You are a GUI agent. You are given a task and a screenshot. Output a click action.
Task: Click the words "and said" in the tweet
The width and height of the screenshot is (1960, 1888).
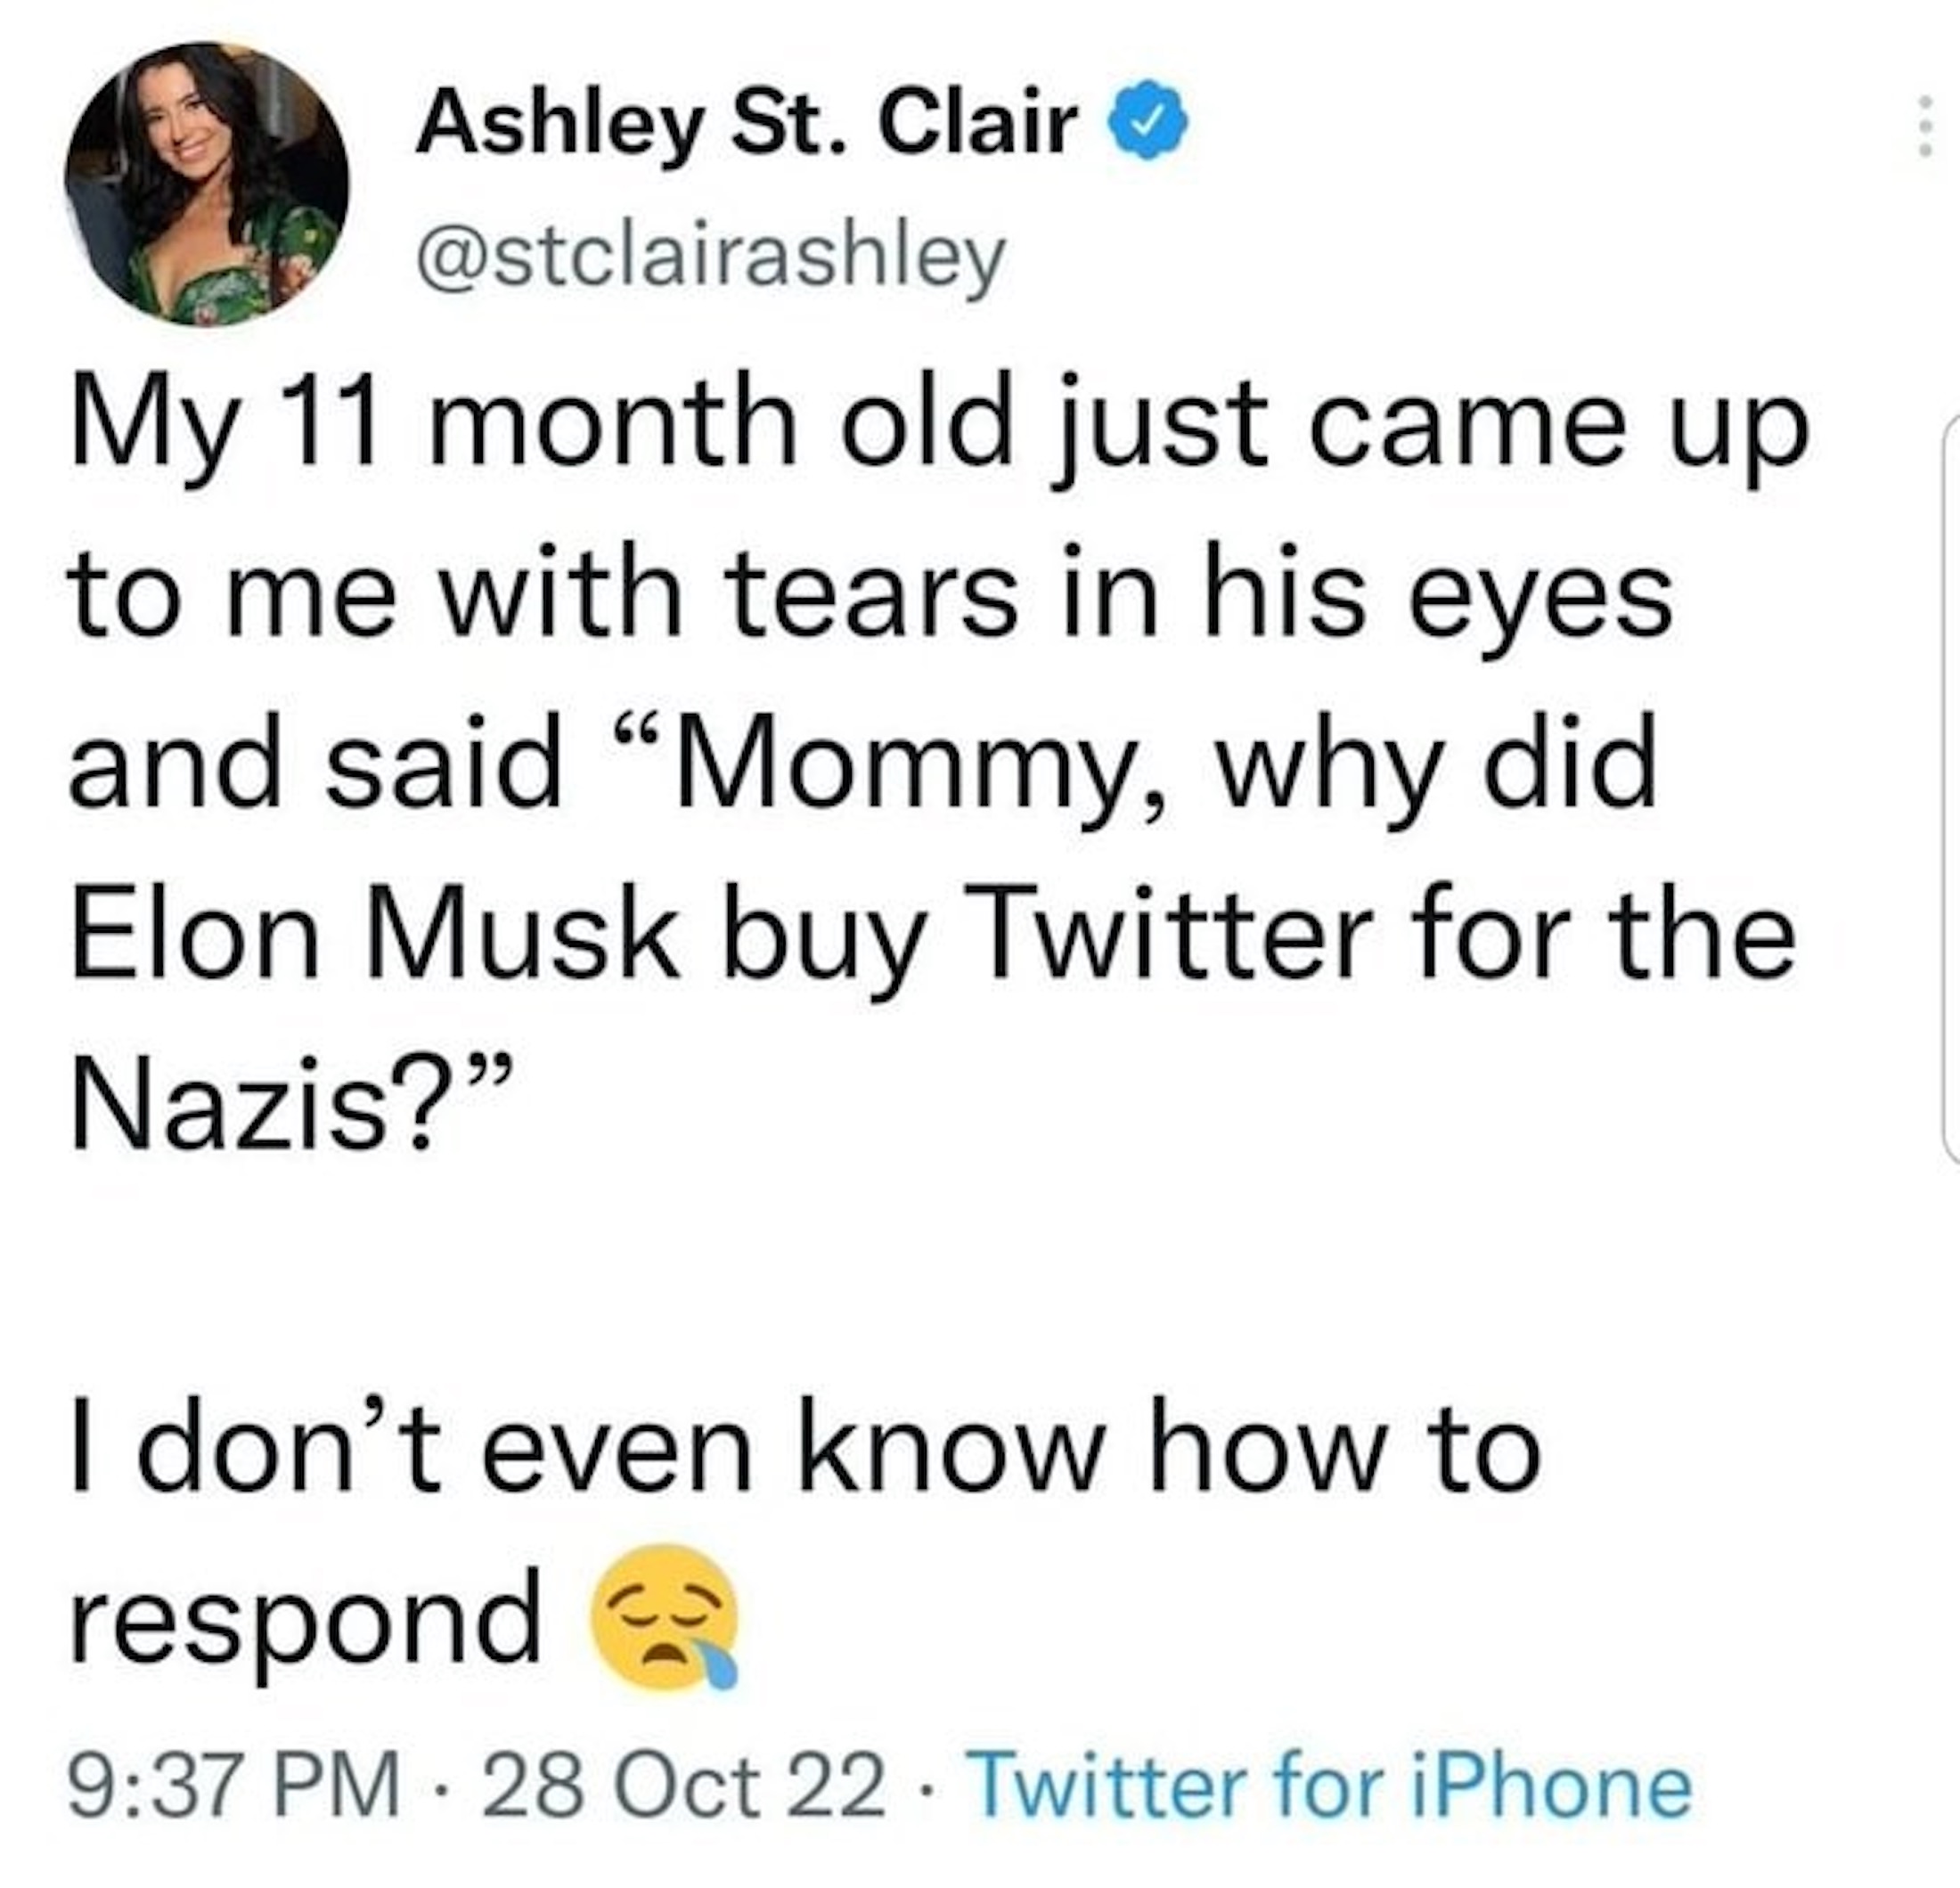pos(316,768)
